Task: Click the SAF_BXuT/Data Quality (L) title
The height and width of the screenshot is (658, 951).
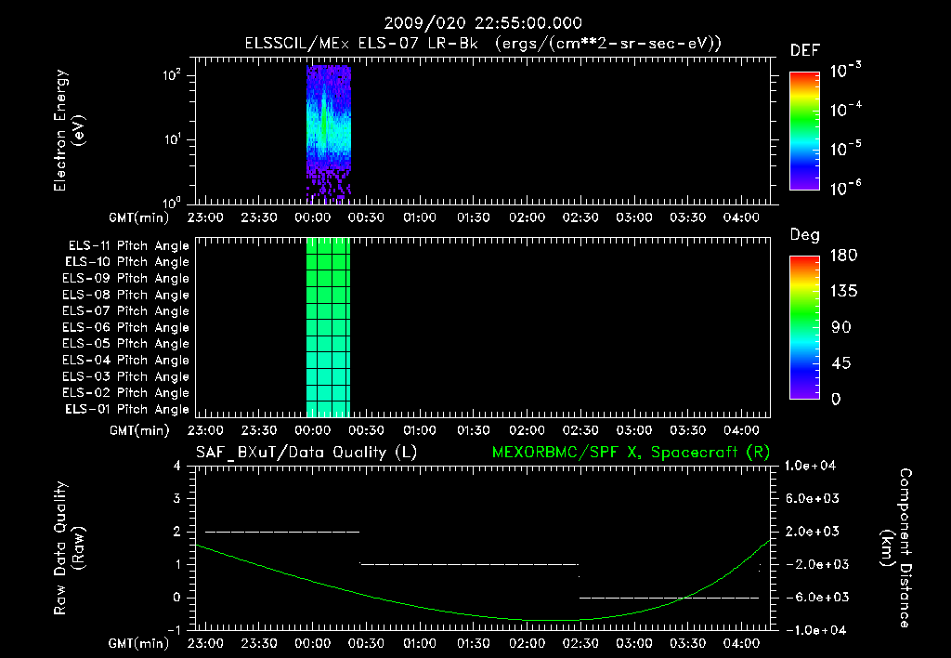Action: tap(306, 453)
